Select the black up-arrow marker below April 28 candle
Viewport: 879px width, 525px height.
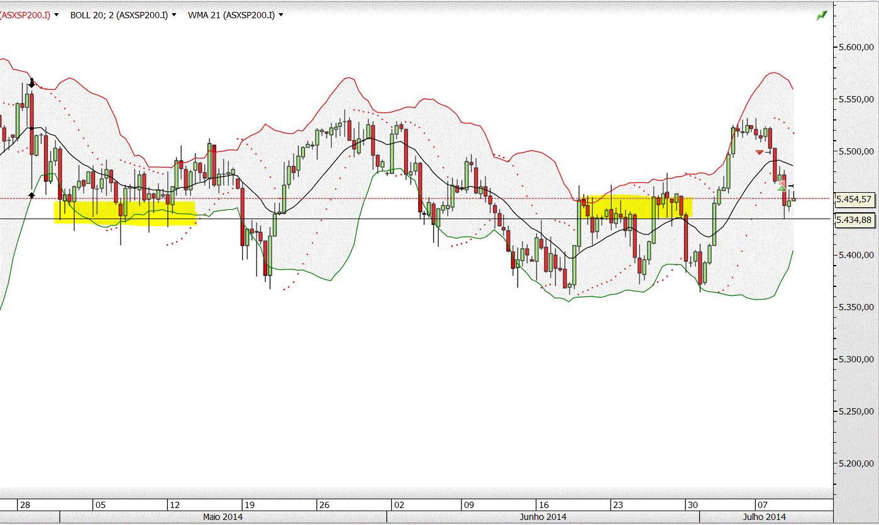pos(31,194)
